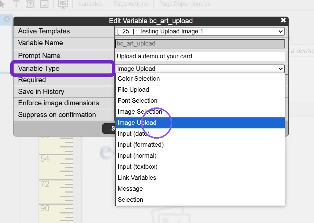Select the large T text tool icon
The width and height of the screenshot is (314, 223).
pos(16,4)
